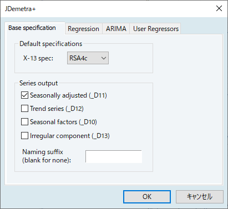
Task: Open the User Regressors tab
Action: [x=156, y=29]
